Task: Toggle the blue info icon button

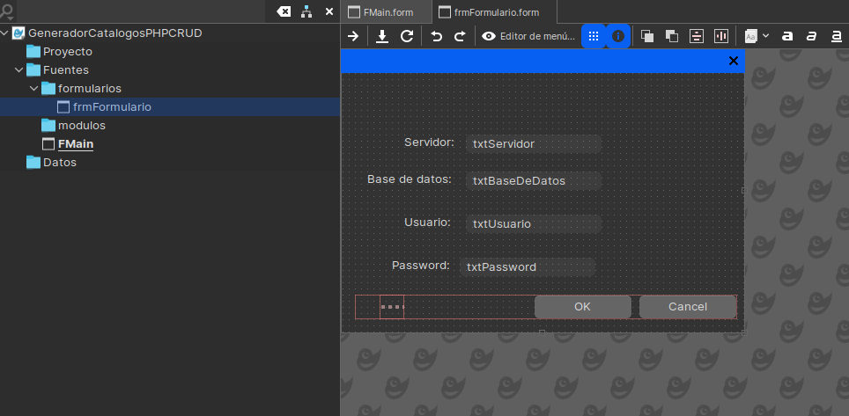Action: (x=618, y=36)
